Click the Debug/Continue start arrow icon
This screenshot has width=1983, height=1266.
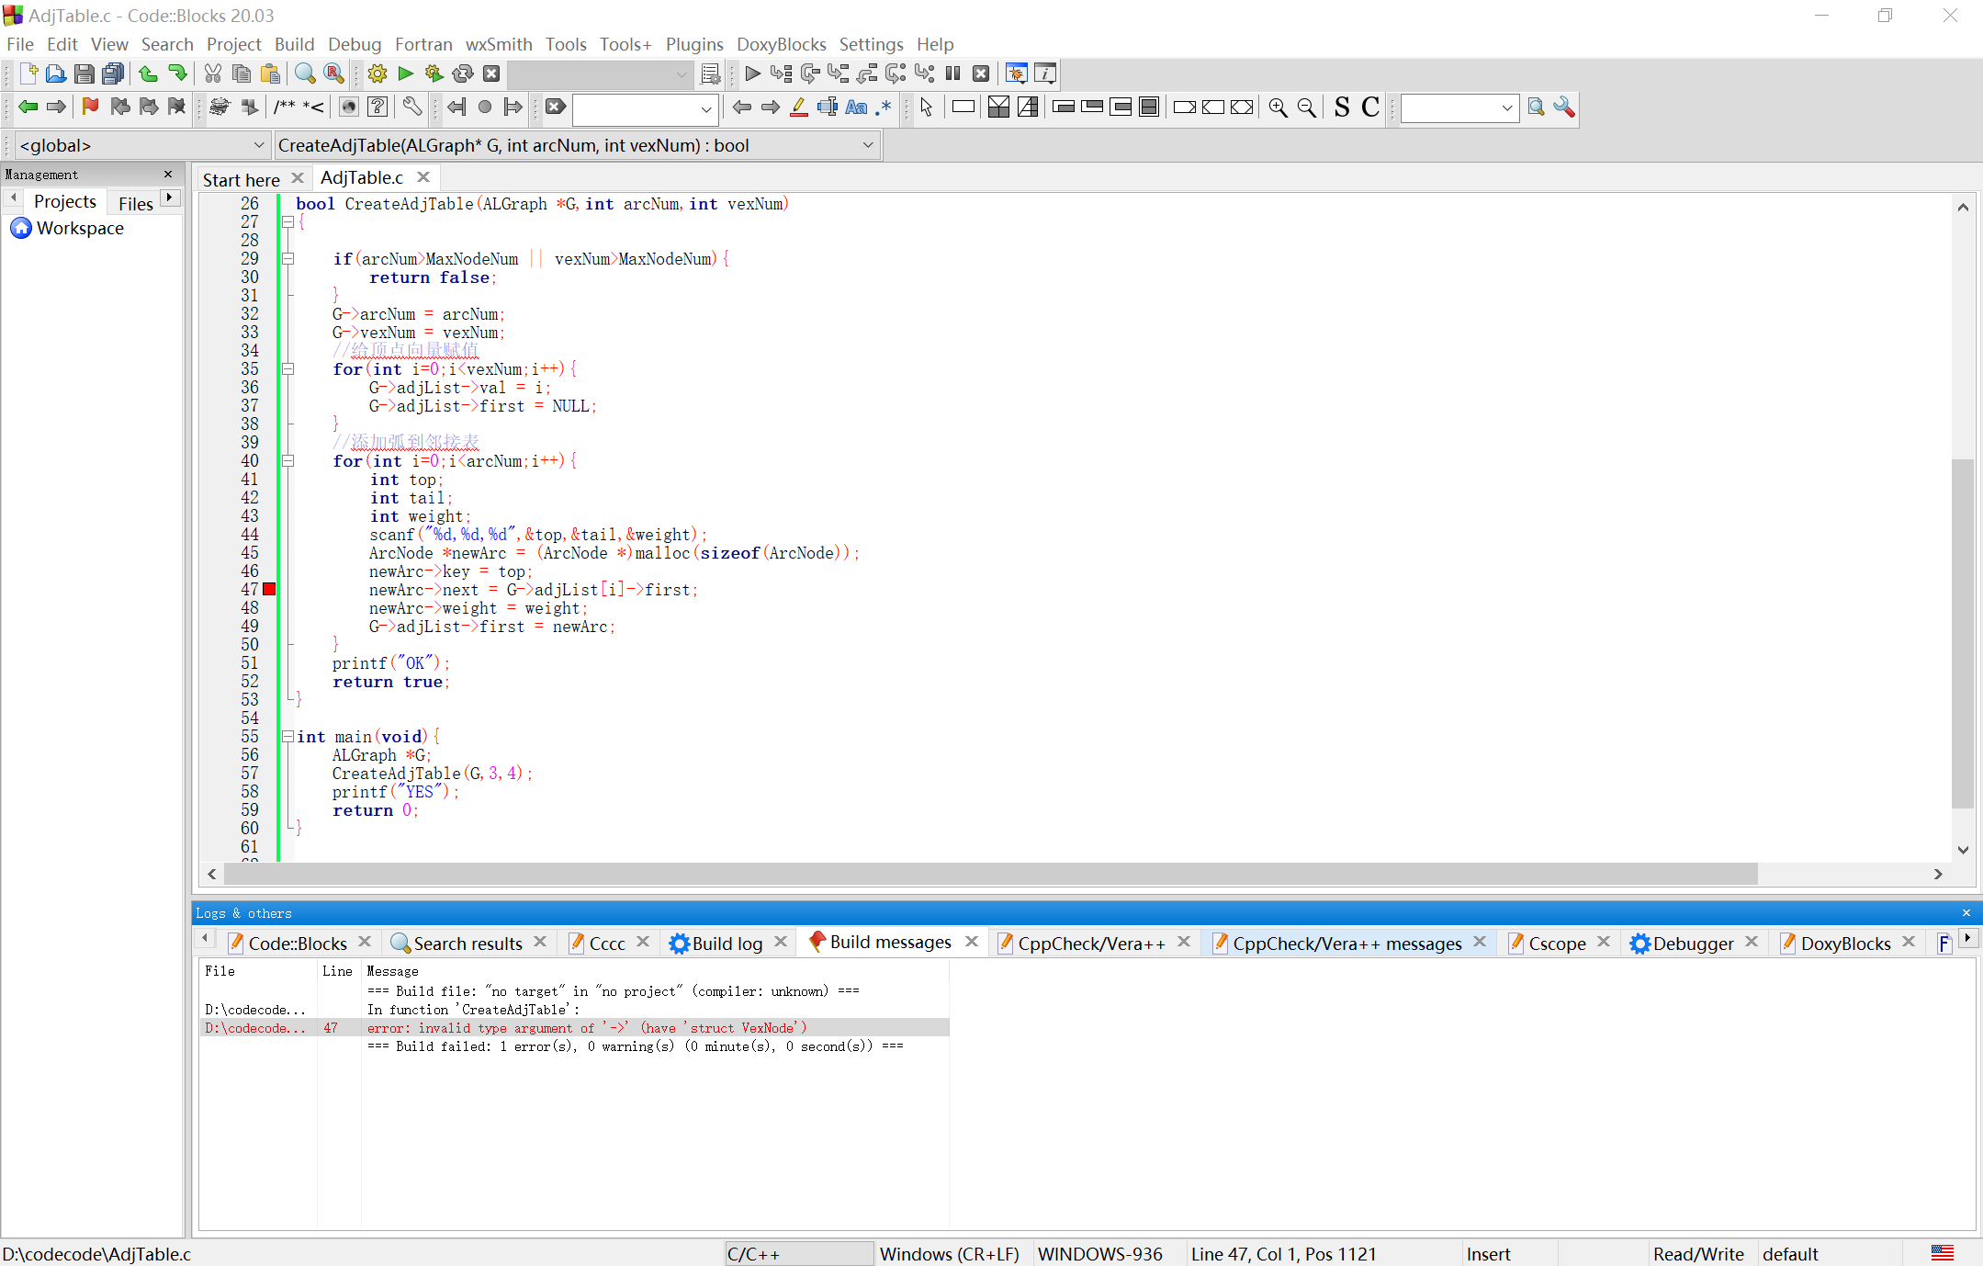(x=752, y=74)
